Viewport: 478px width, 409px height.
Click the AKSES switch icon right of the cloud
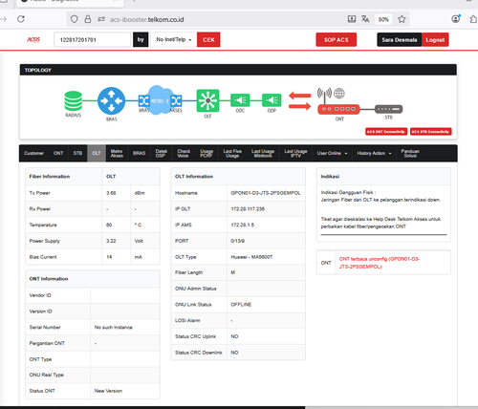tap(177, 101)
